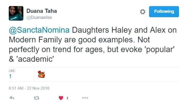Open the Duana Taha display name link
Viewport: 187px width, 109px height.
click(x=41, y=11)
